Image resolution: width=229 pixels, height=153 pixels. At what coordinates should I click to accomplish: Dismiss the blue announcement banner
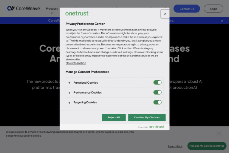222,21
